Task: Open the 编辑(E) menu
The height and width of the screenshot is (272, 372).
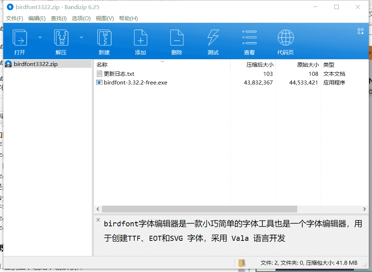Action: point(37,18)
